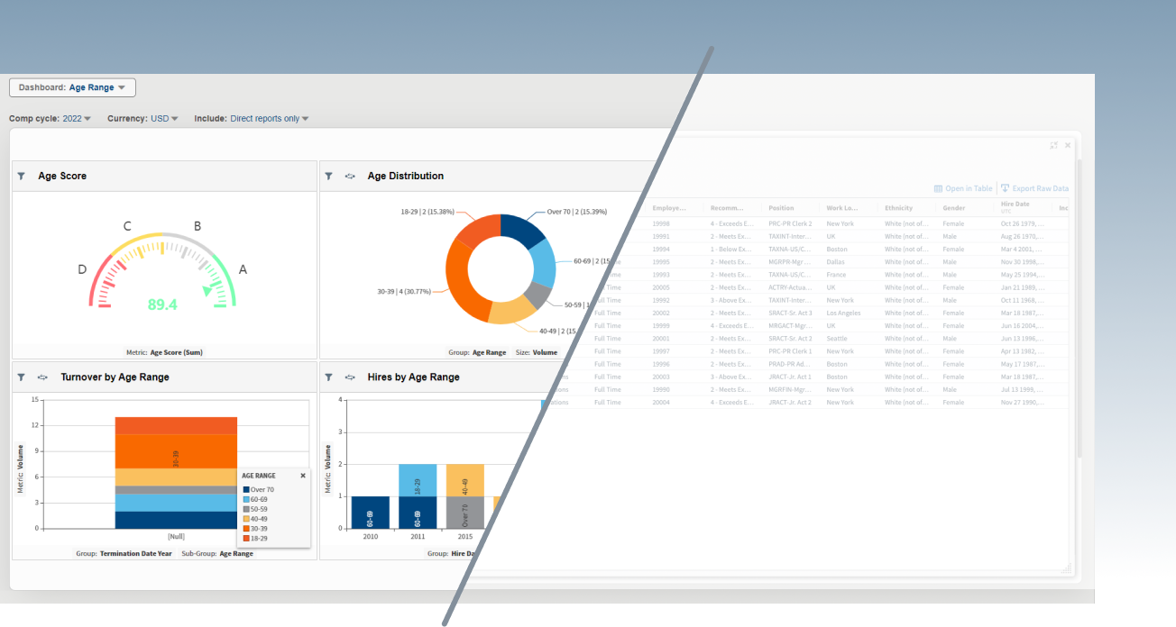Viewport: 1176px width, 627px height.
Task: Click the download icon beside Export Raw Data
Action: pyautogui.click(x=1005, y=188)
